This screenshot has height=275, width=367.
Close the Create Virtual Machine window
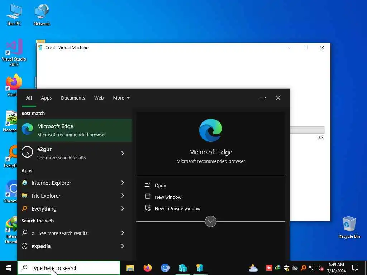[322, 48]
